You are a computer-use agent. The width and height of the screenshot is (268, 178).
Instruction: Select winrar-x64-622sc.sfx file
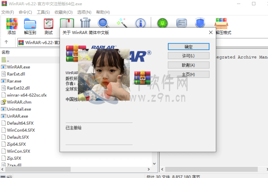[27, 95]
